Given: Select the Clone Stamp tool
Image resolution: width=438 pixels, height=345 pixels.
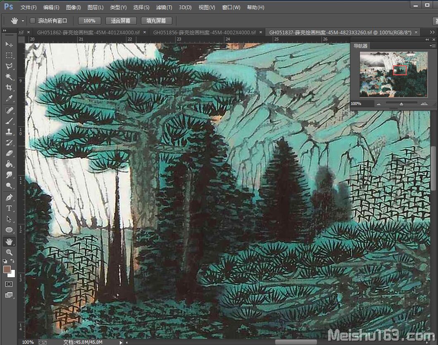Looking at the screenshot, I should [x=9, y=131].
